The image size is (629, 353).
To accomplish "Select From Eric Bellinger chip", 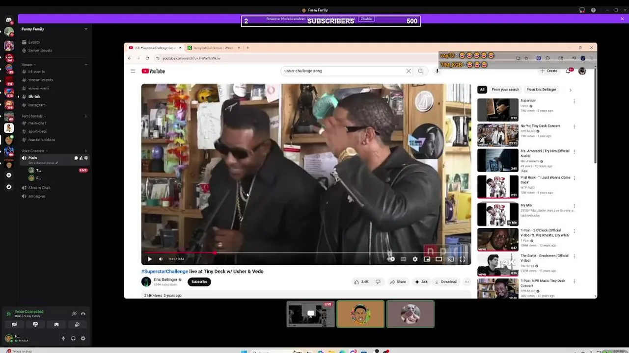I will pyautogui.click(x=541, y=90).
